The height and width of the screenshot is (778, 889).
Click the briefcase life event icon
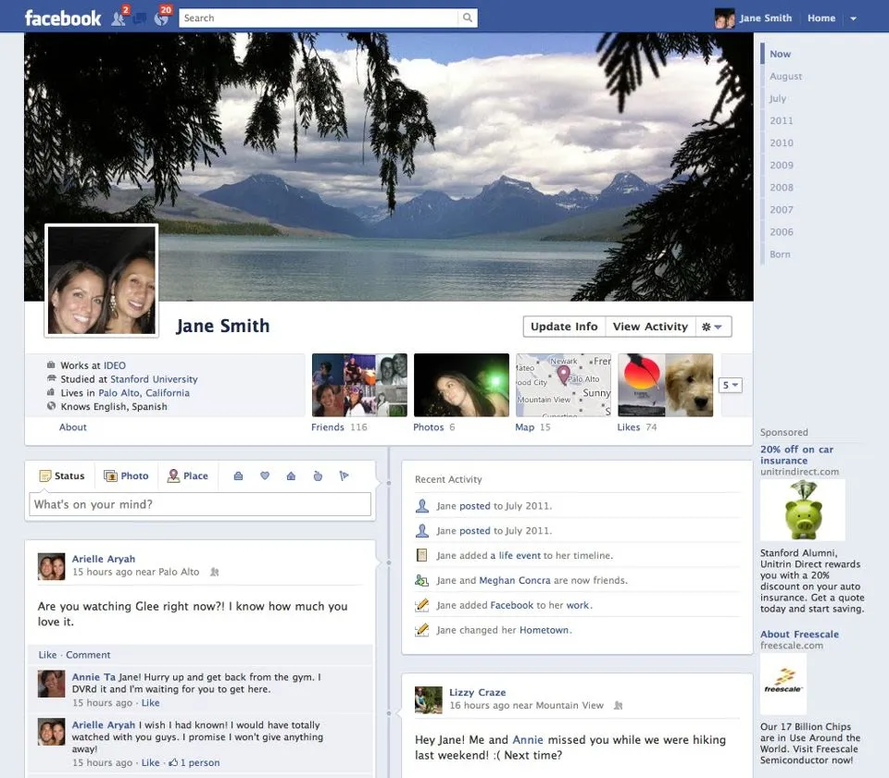pos(239,475)
